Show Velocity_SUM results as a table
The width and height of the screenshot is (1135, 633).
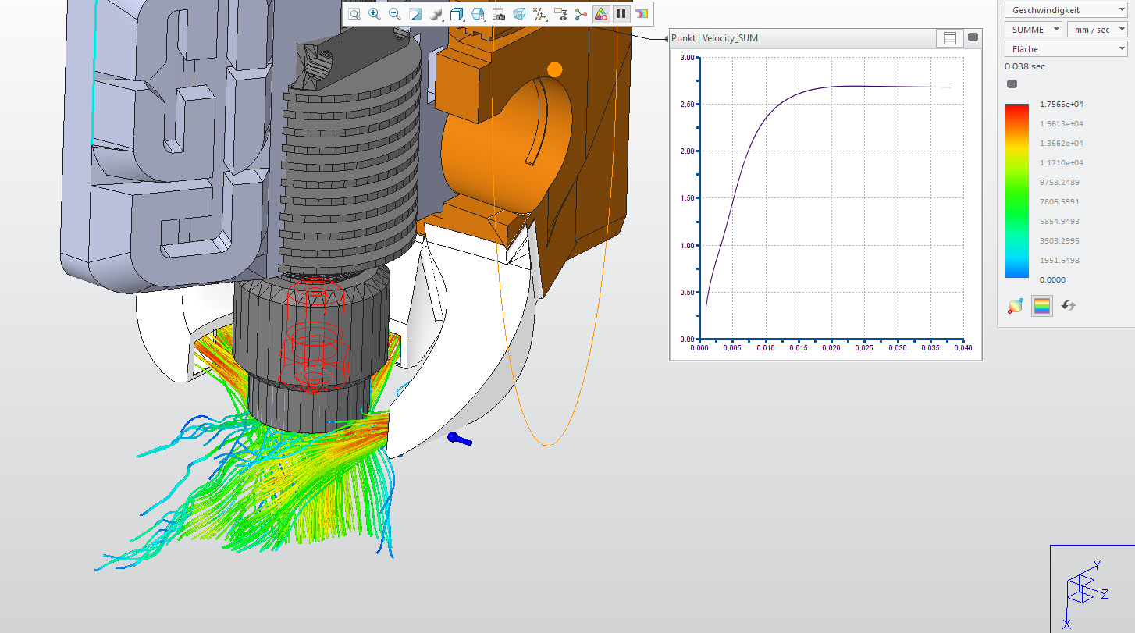[x=950, y=37]
